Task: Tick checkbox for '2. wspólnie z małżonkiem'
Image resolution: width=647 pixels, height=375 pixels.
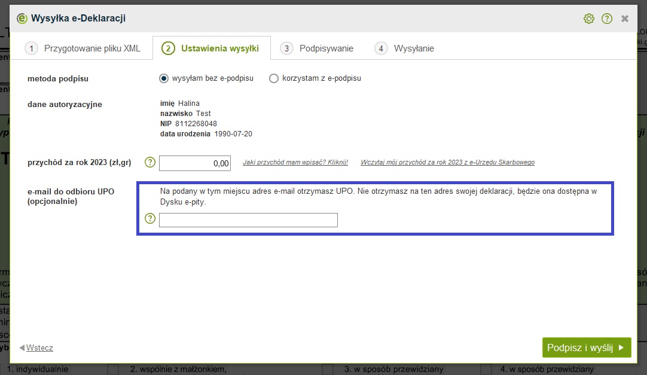Action: pyautogui.click(x=114, y=370)
